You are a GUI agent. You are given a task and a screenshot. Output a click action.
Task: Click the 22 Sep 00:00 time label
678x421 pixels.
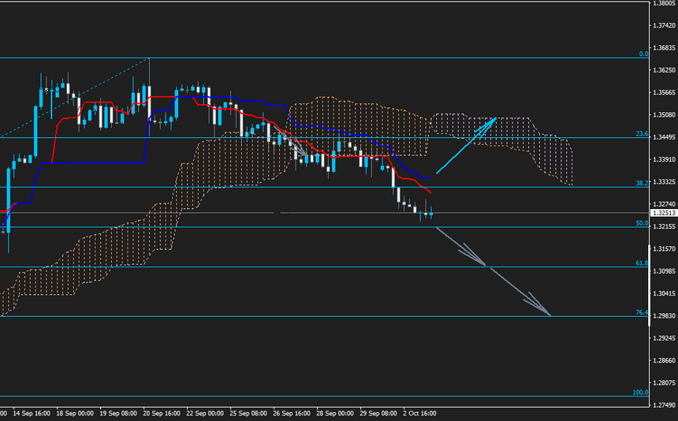click(205, 414)
